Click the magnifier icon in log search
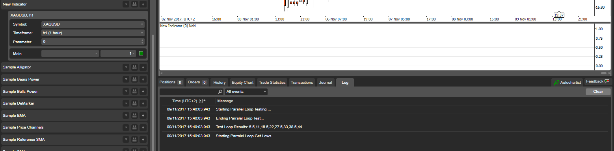614x151 pixels. [x=220, y=92]
